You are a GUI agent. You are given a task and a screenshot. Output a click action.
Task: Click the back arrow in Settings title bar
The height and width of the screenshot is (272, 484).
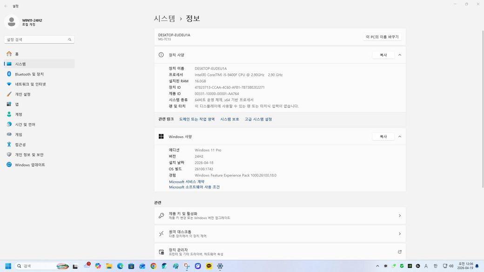[x=6, y=6]
